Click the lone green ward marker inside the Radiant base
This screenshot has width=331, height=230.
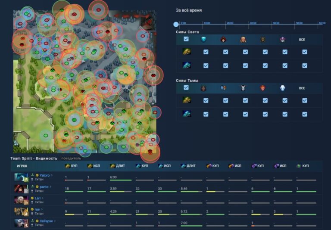pos(46,136)
